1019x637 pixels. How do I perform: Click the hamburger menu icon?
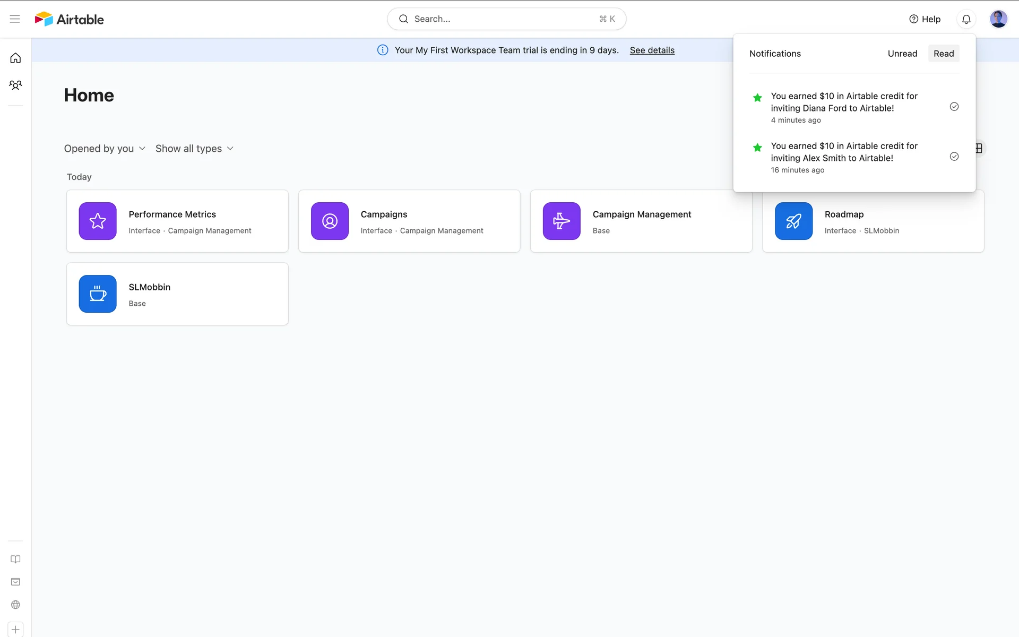pyautogui.click(x=15, y=19)
